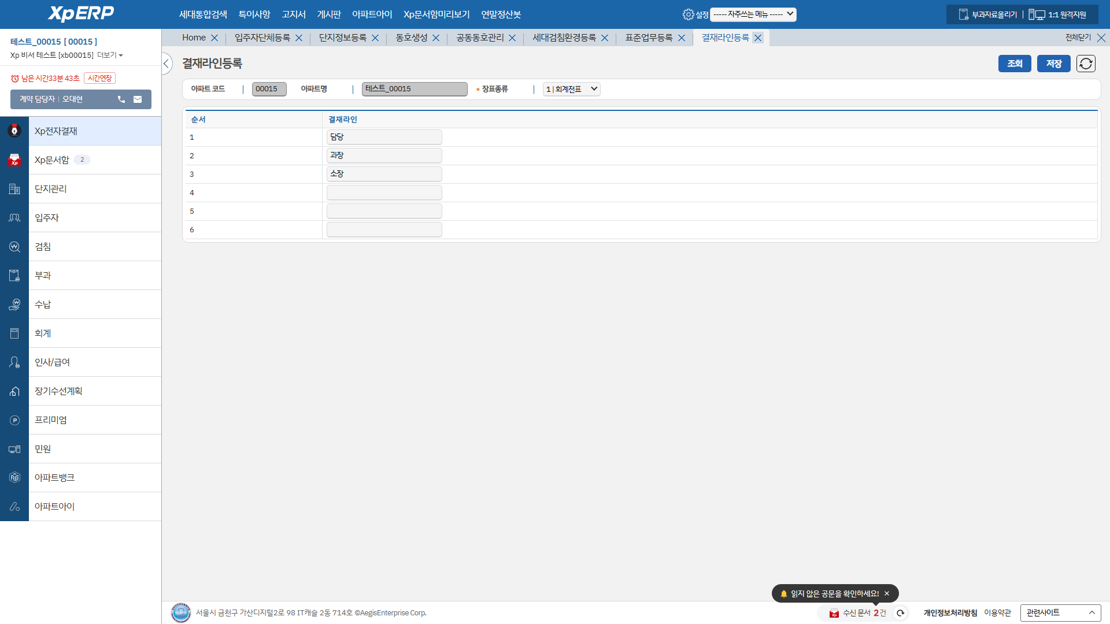This screenshot has height=624, width=1110.
Task: Open the settings gear icon
Action: 688,14
